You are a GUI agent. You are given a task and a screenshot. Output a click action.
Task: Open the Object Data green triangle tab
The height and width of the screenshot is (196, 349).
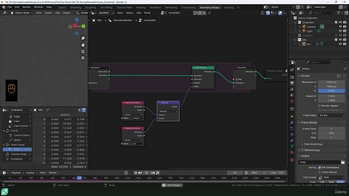292,146
